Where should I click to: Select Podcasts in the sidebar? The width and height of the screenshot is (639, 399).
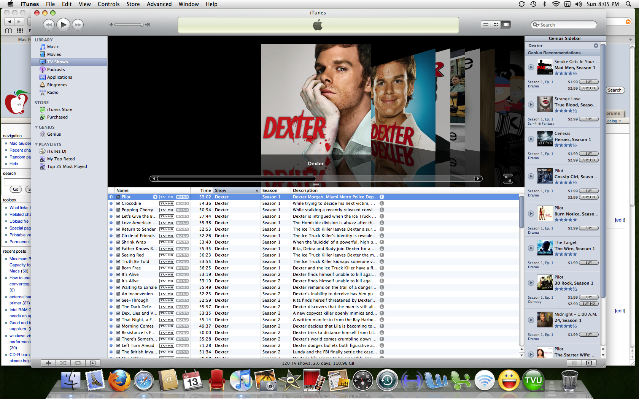pos(56,70)
